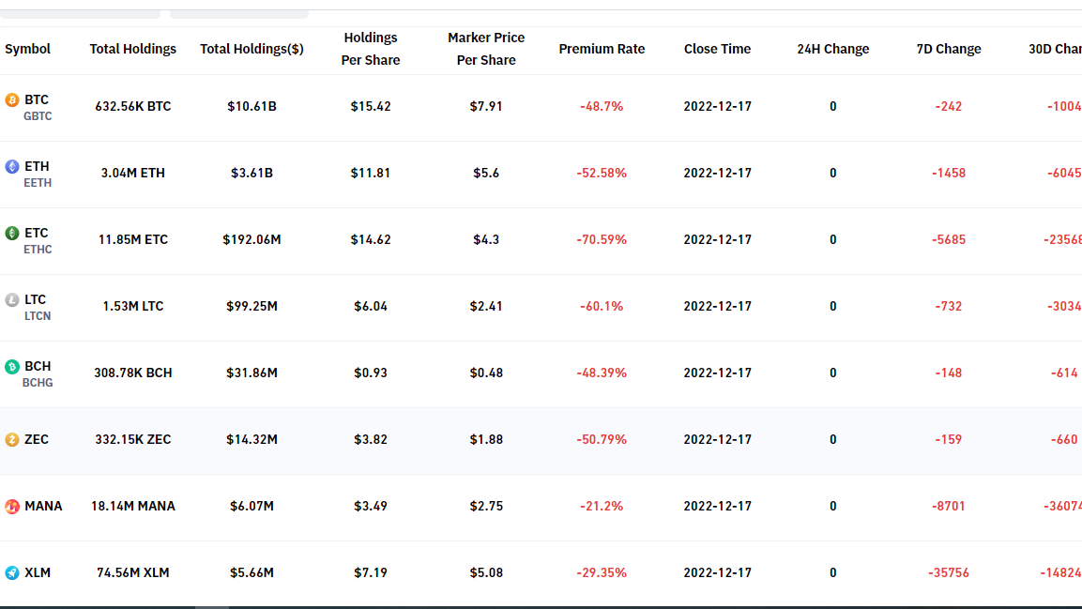Click the MANA symbol name

click(43, 506)
